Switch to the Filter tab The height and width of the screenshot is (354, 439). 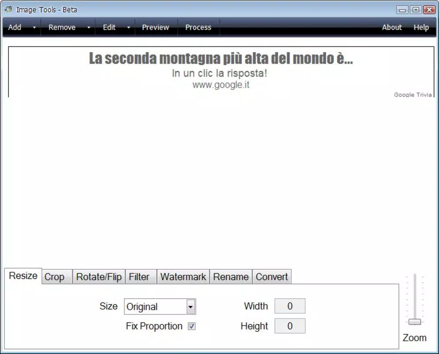click(x=141, y=277)
